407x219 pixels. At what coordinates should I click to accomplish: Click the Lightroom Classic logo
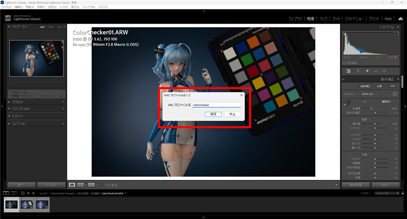pos(8,18)
